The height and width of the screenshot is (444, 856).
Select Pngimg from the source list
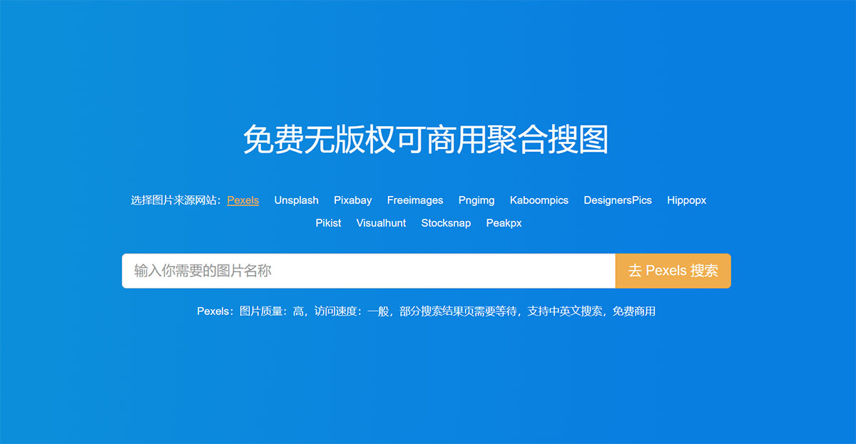coord(476,200)
